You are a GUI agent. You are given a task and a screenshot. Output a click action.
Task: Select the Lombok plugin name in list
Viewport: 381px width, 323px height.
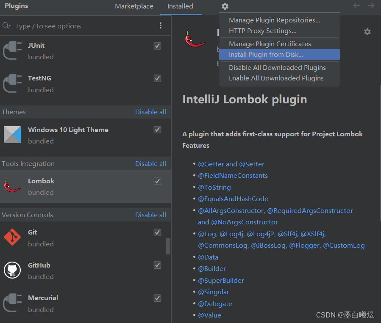coord(41,181)
